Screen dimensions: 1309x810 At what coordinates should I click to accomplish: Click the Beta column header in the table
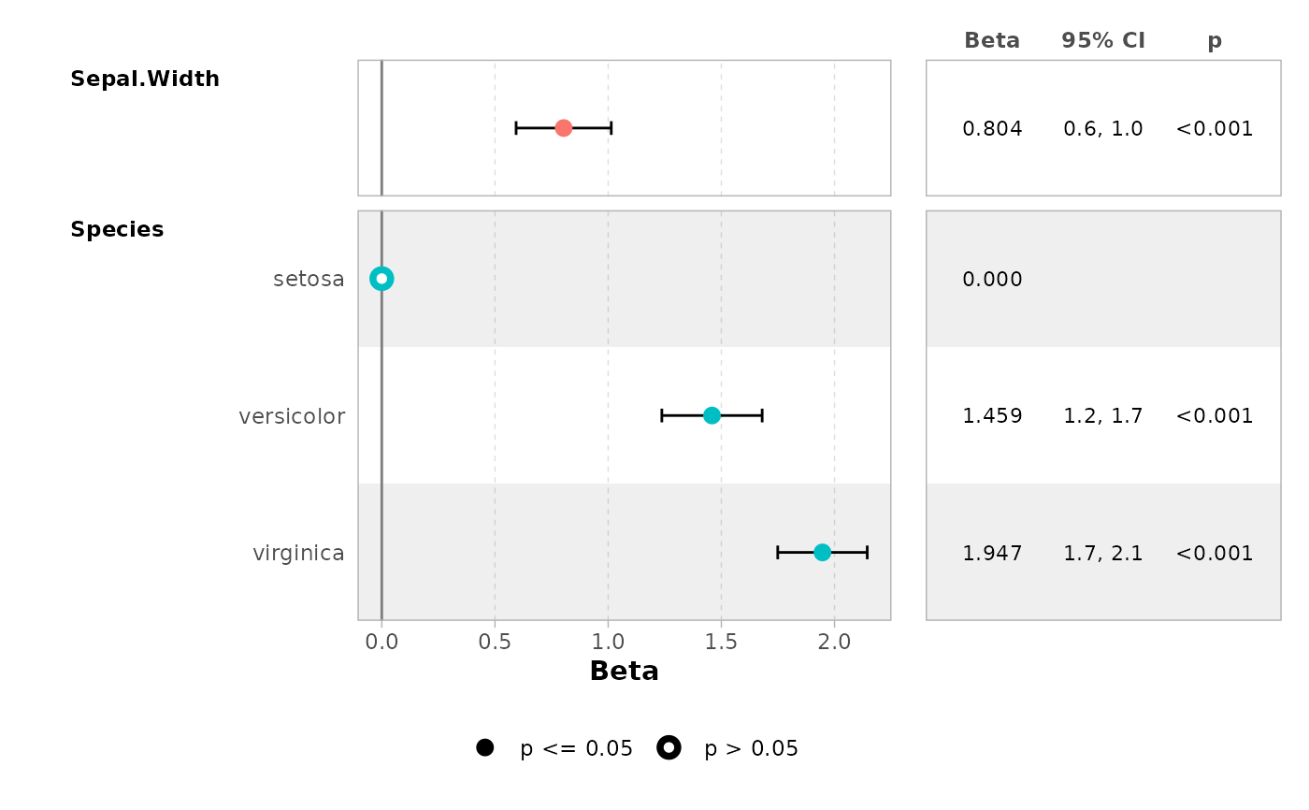coord(992,41)
